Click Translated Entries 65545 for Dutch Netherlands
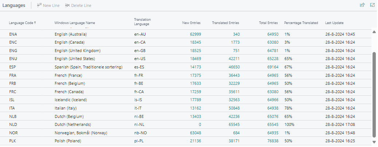This screenshot has width=378, height=147. click(234, 124)
